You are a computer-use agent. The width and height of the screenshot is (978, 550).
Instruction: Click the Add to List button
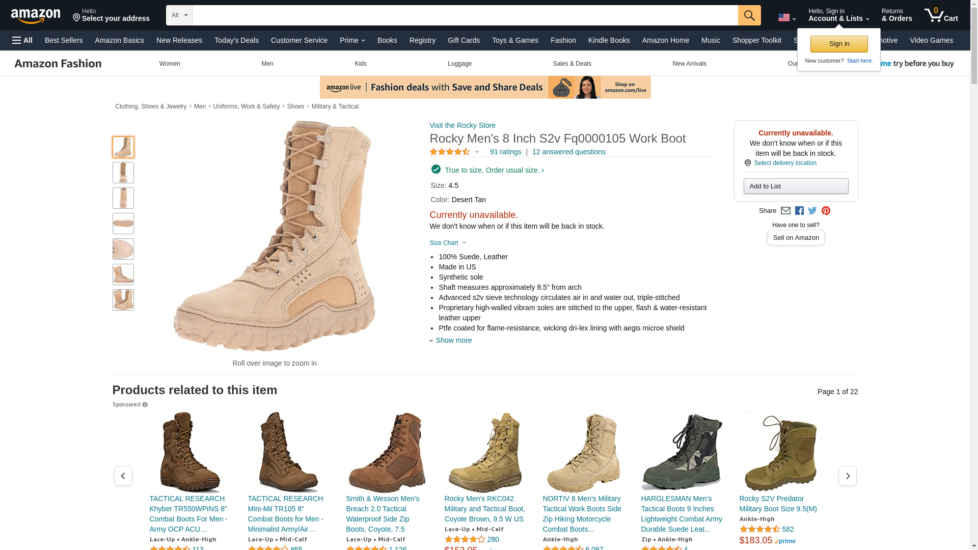coord(796,186)
